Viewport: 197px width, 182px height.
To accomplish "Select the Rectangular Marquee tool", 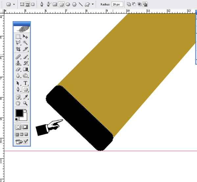I will pyautogui.click(x=18, y=37).
